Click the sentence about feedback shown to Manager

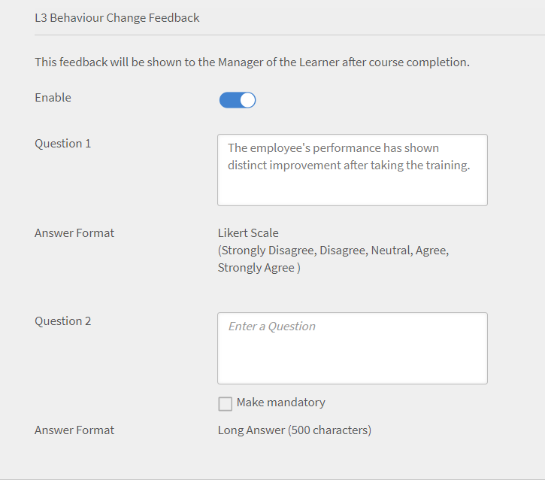[x=252, y=62]
